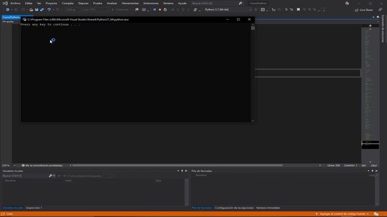Screen dimensions: 387x217
Task: Click the search magnifier icon in title bar
Action: click(240, 3)
